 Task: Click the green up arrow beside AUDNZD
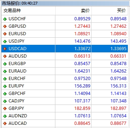[x=5, y=116]
